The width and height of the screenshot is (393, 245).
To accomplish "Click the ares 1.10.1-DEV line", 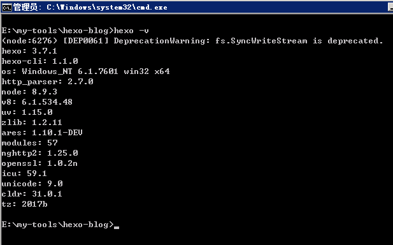I will (42, 133).
